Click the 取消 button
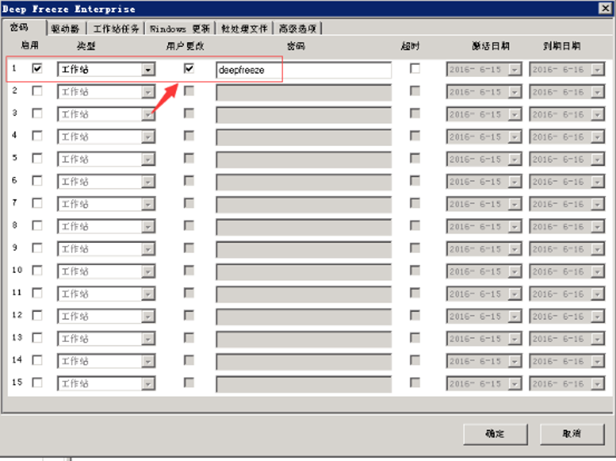This screenshot has width=616, height=461. tap(572, 434)
